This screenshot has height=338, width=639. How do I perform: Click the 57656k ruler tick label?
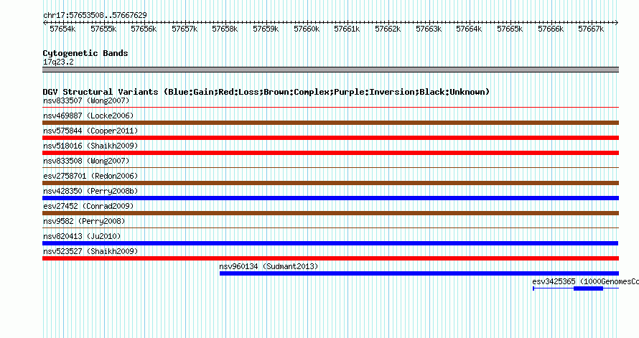(x=144, y=29)
